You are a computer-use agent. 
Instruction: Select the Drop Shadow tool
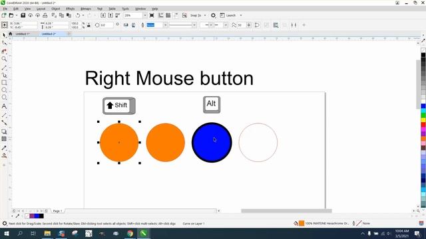tap(4, 131)
